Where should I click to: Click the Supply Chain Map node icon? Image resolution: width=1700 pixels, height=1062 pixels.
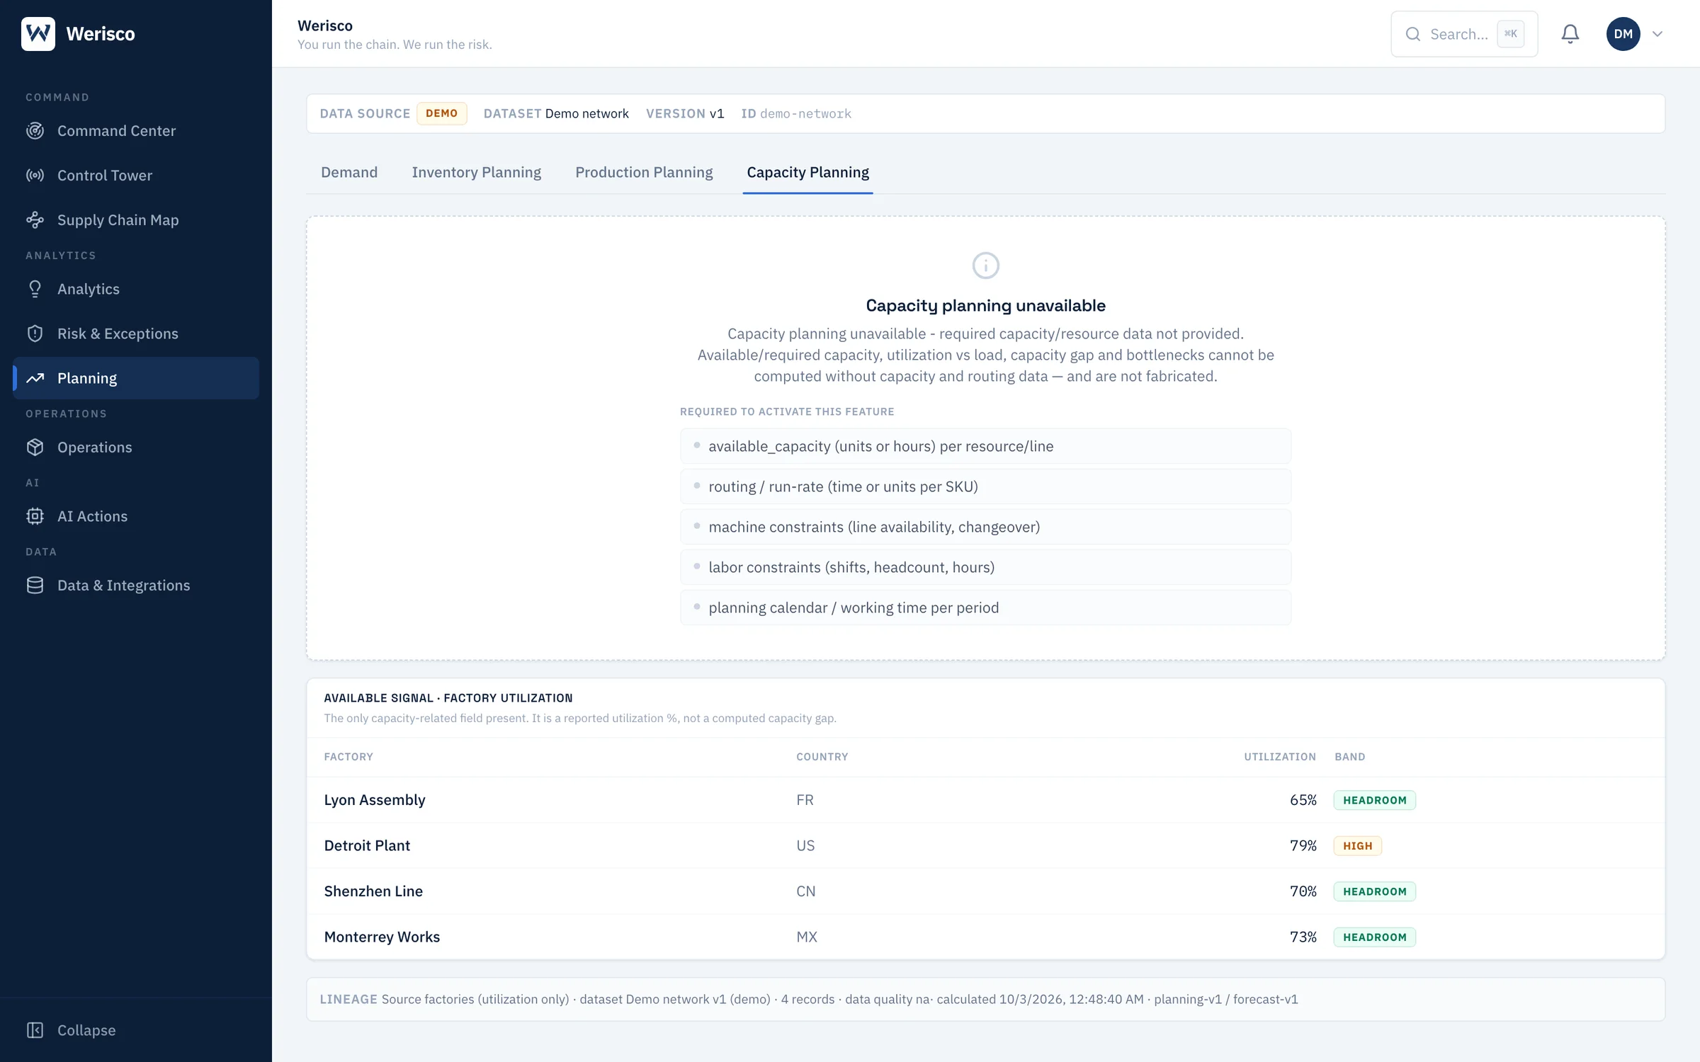(x=35, y=220)
